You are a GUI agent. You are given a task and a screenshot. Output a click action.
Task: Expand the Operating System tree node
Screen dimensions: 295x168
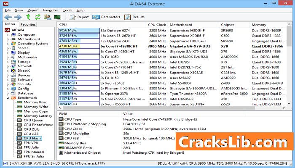[8, 44]
